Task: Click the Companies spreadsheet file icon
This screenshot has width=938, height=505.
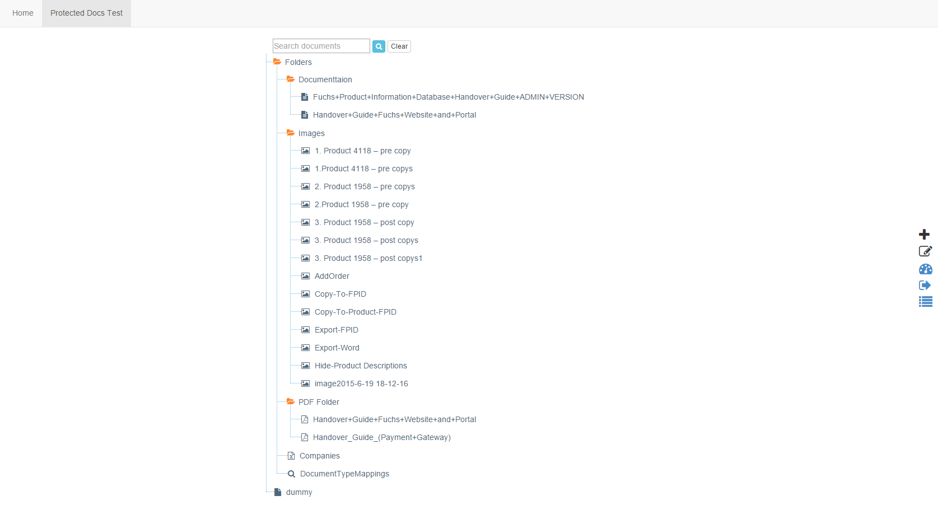Action: (x=291, y=456)
